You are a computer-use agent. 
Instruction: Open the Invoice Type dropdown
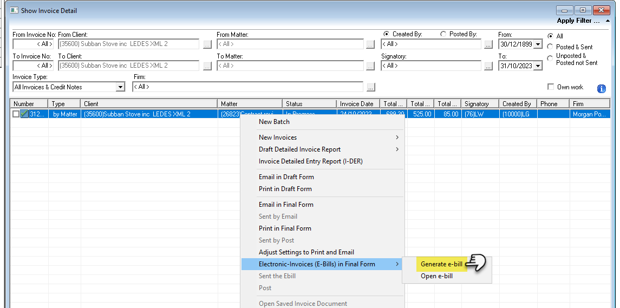[120, 87]
